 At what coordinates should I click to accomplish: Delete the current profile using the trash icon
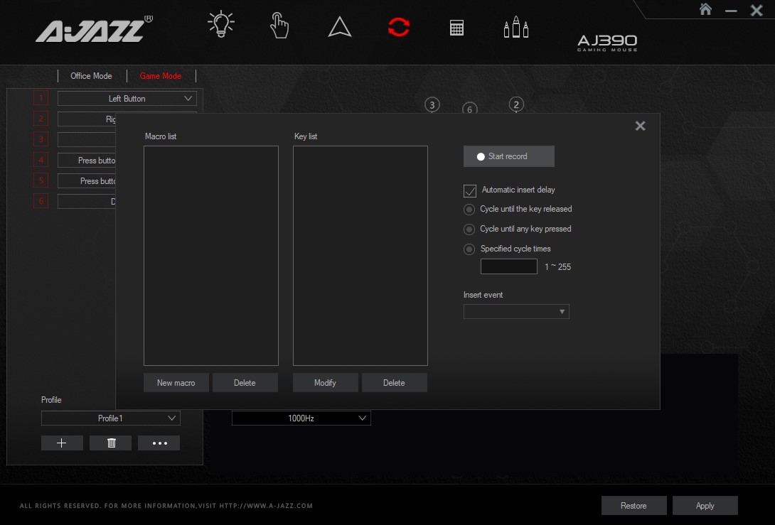point(110,443)
